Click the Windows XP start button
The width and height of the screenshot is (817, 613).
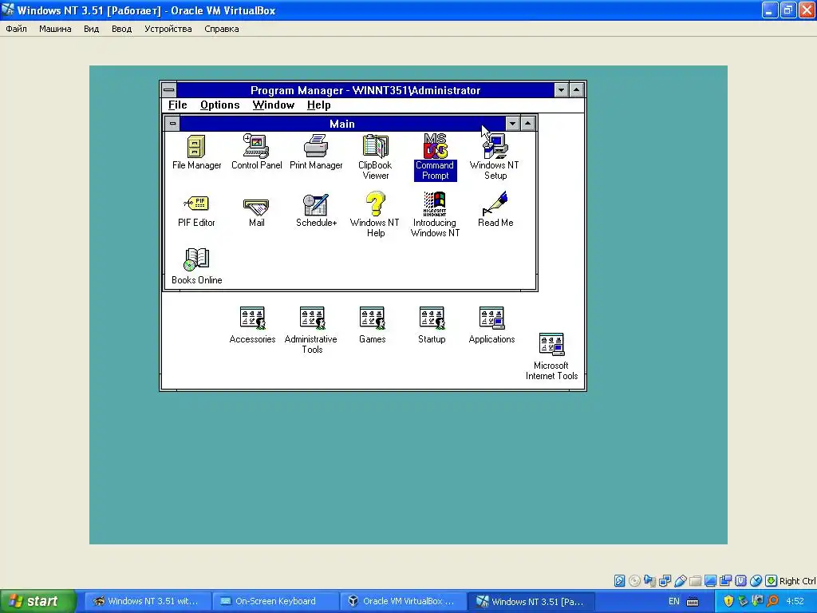click(38, 601)
